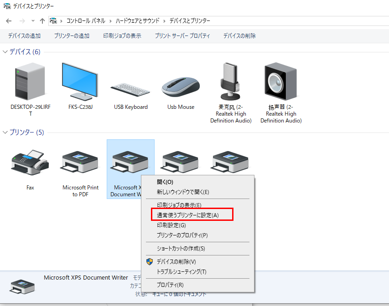
Task: Select the DESKTOP-29LIRFT computer device icon
Action: tap(30, 82)
